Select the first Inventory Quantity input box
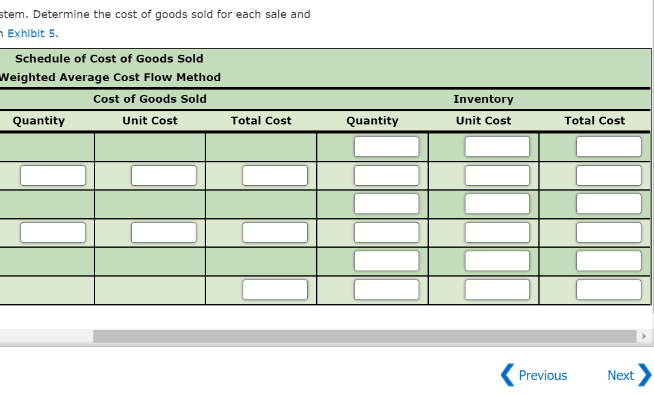The image size is (654, 395). pos(387,146)
